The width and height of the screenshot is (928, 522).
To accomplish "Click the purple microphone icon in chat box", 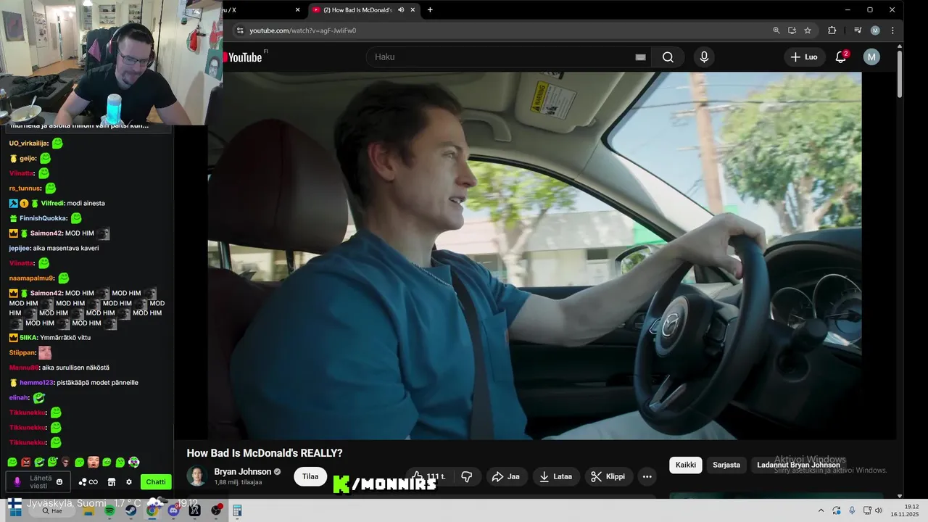I will 17,482.
